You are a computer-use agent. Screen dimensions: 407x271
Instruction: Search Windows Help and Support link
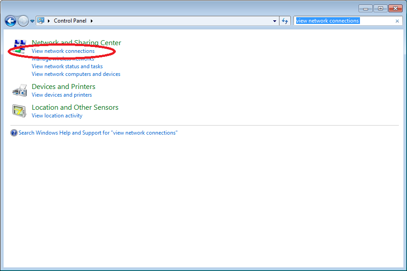(98, 133)
